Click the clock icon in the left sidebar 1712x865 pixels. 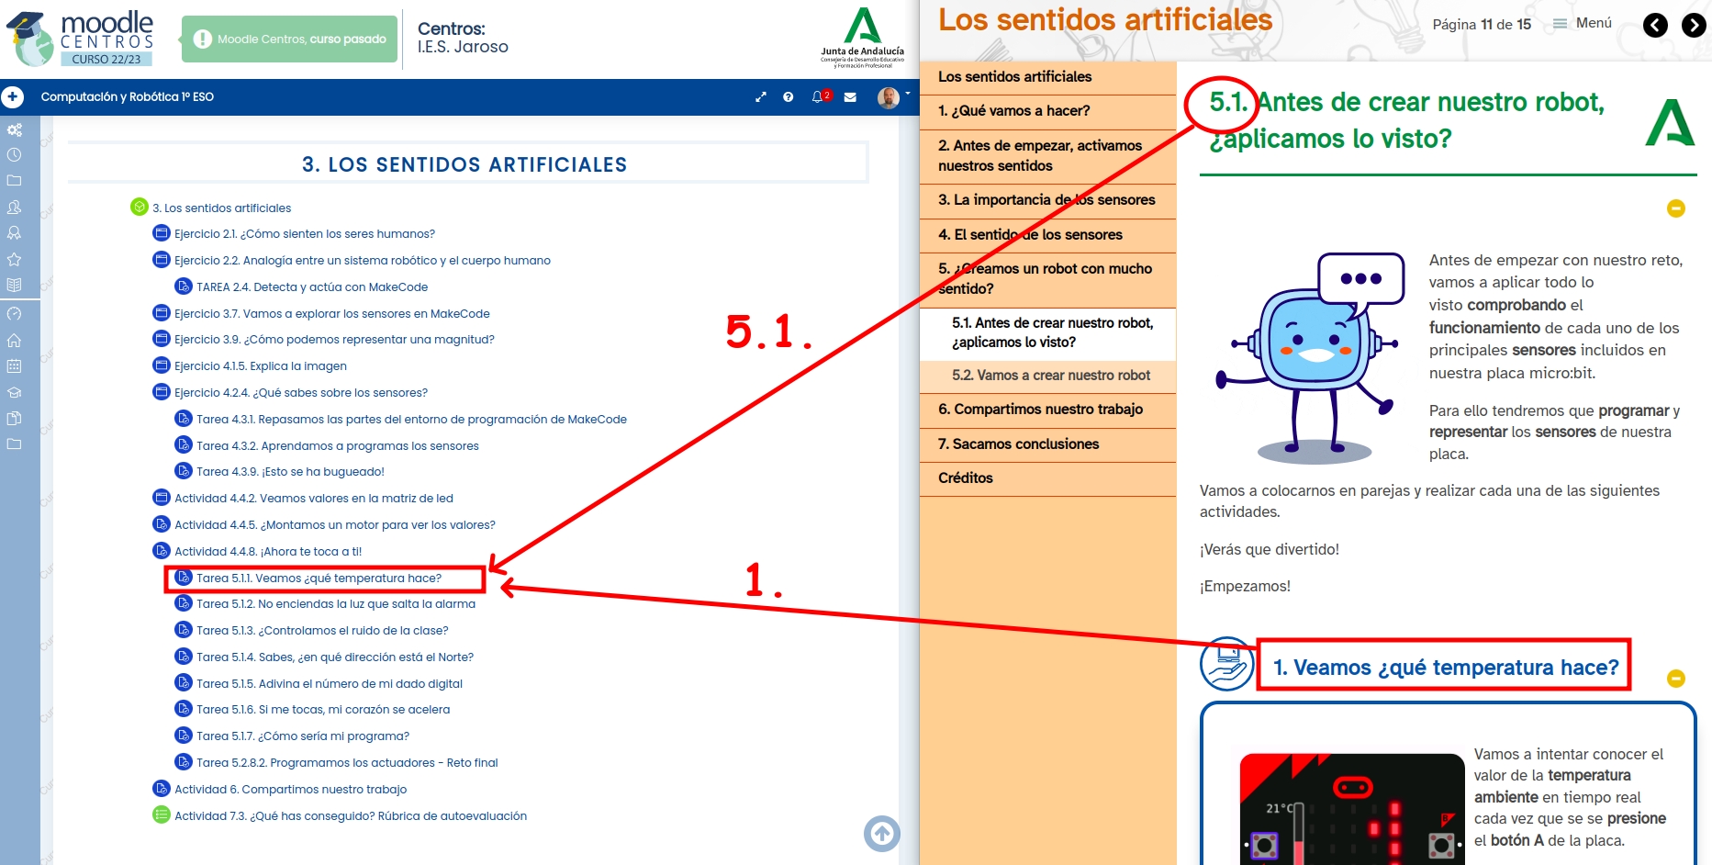14,155
